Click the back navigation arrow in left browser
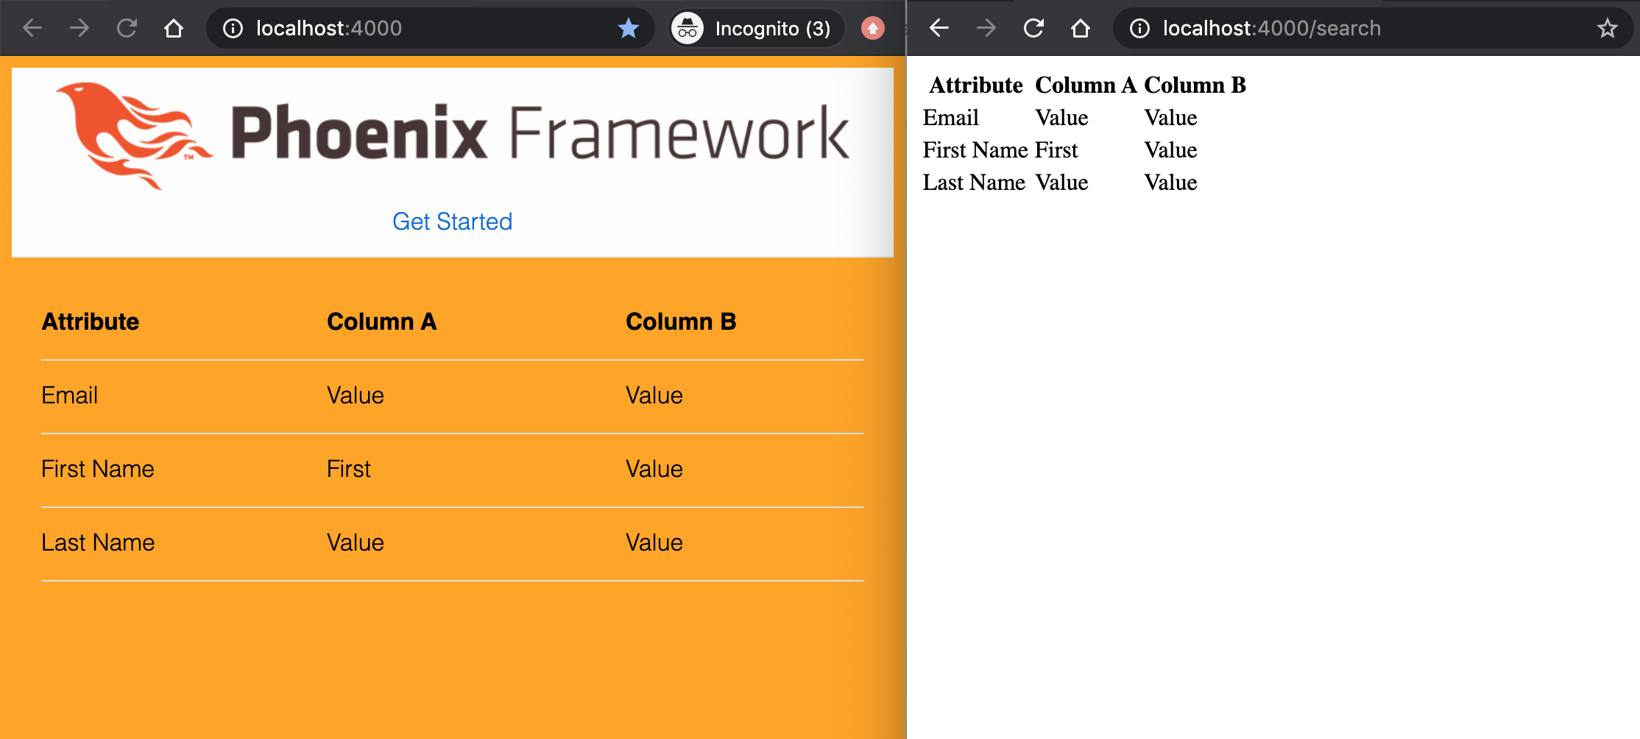The height and width of the screenshot is (739, 1640). coord(31,28)
